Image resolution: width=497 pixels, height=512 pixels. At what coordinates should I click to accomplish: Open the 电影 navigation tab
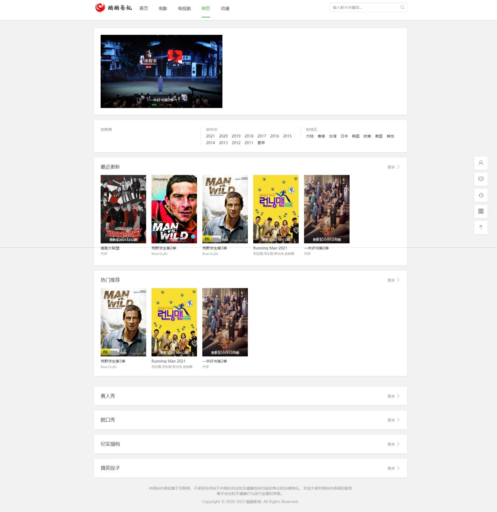pos(163,9)
